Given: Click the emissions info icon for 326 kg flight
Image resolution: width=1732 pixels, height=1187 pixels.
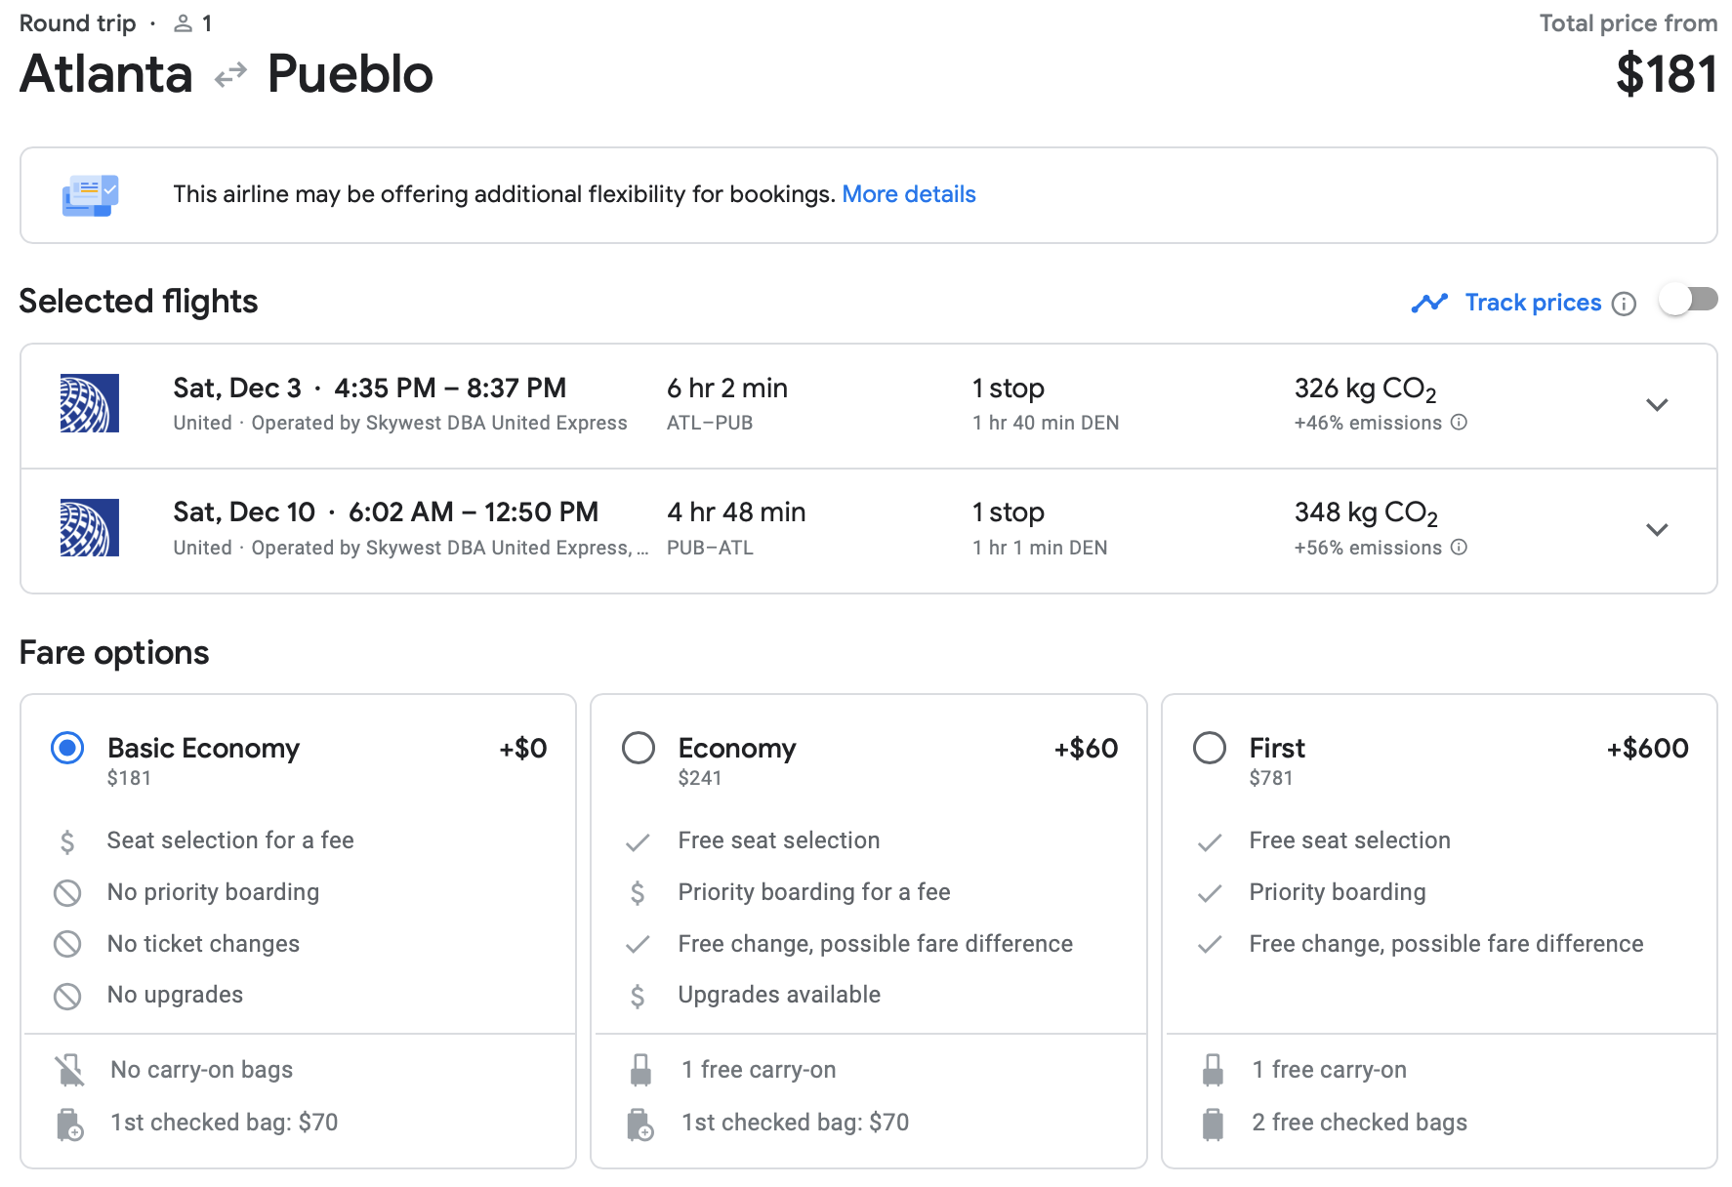Looking at the screenshot, I should pos(1459,422).
